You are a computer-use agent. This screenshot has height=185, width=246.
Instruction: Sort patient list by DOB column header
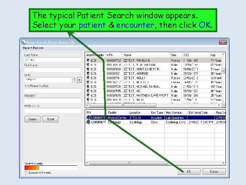pyautogui.click(x=195, y=55)
